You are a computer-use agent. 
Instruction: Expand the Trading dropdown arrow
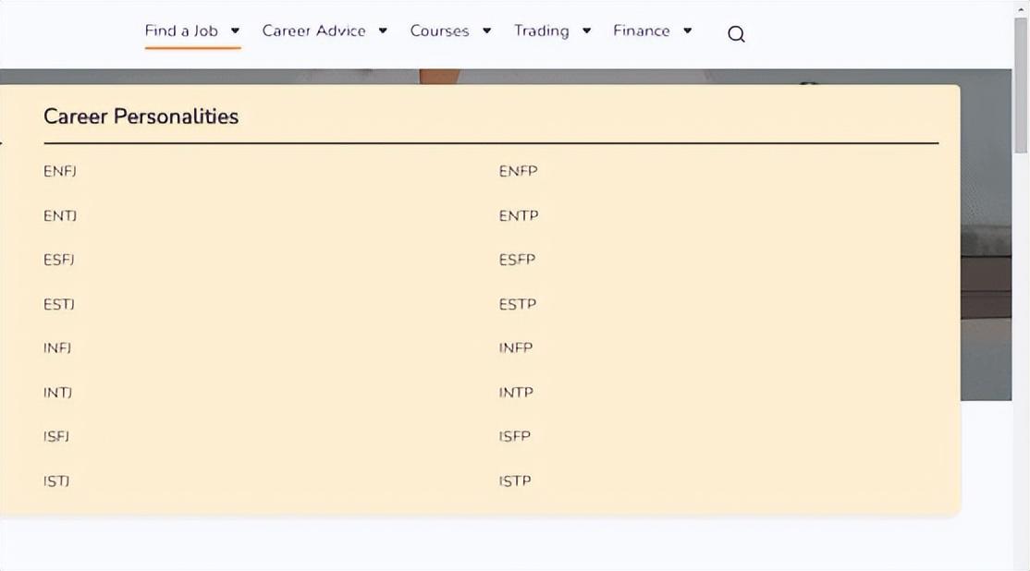586,31
